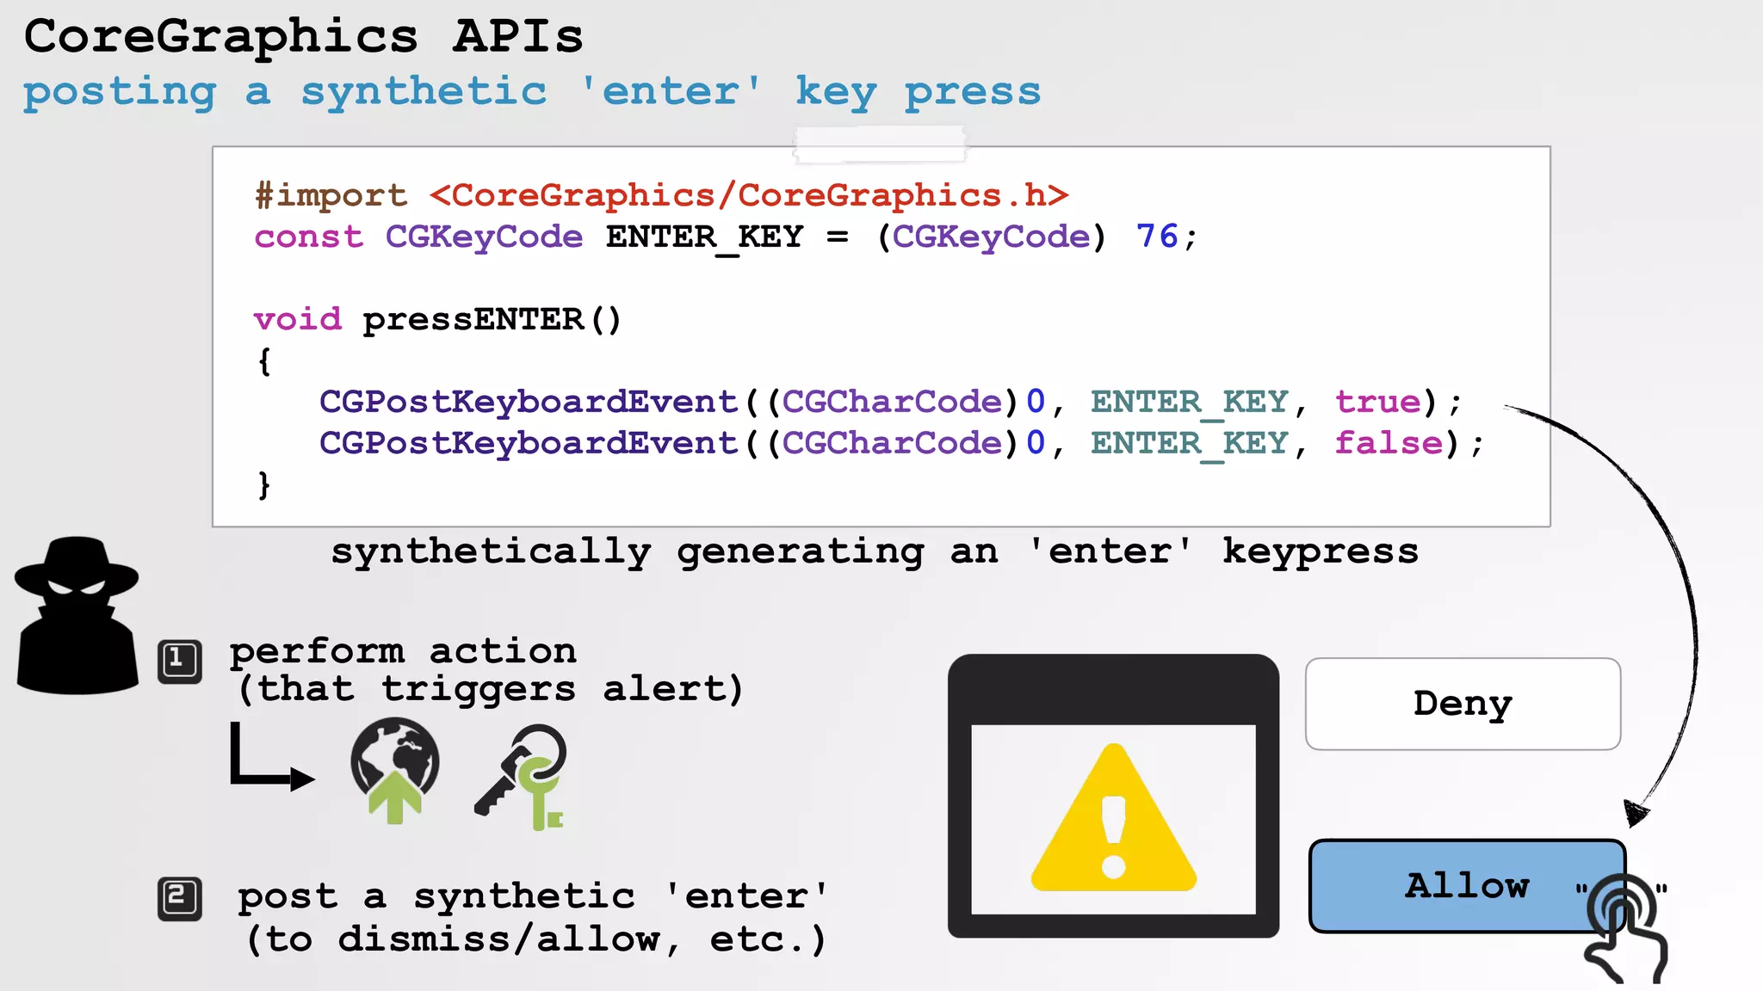Click the blue Allow button
The width and height of the screenshot is (1763, 991).
(x=1467, y=886)
